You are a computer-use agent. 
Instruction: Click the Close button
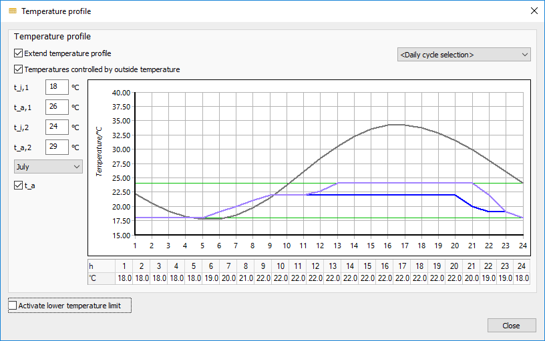(x=512, y=326)
